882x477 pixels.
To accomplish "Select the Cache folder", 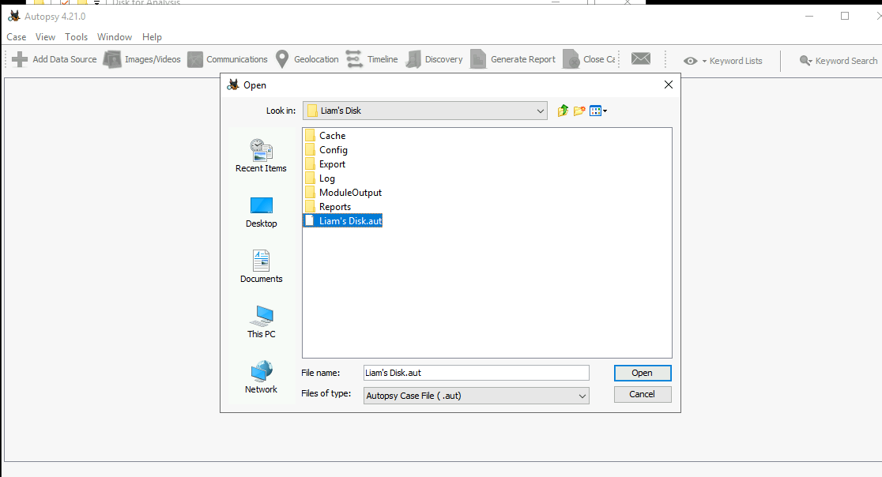I will click(x=326, y=135).
